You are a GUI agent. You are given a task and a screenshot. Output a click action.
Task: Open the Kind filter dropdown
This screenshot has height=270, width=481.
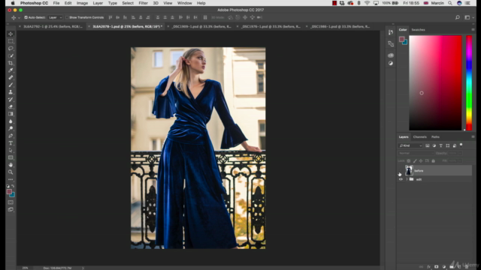(x=410, y=145)
